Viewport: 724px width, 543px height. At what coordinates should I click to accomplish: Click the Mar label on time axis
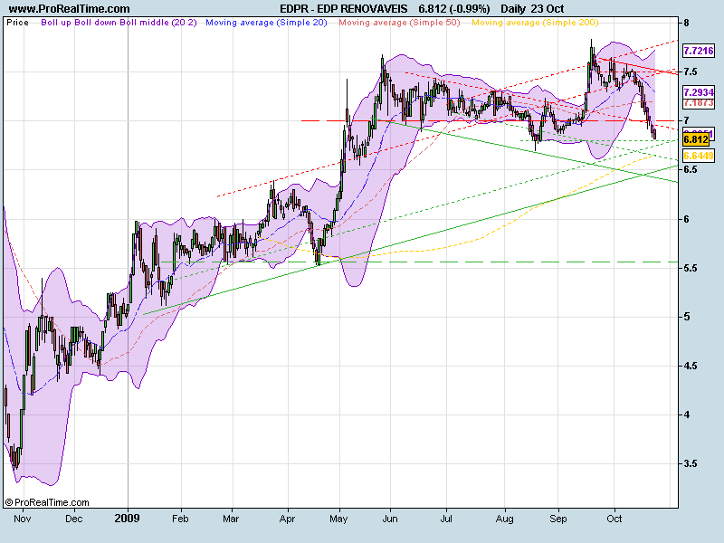pos(231,519)
